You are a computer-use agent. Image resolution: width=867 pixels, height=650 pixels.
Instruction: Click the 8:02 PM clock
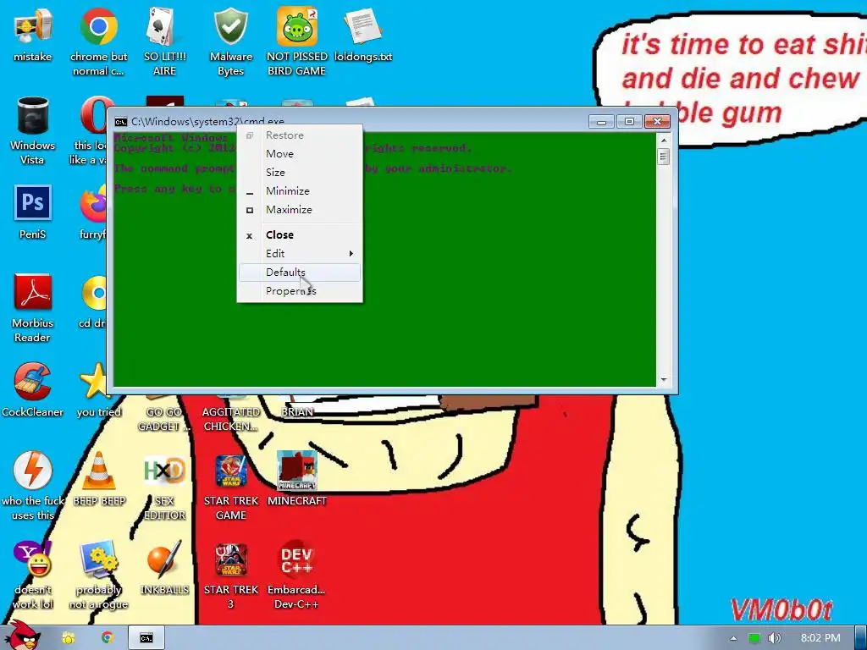[820, 638]
